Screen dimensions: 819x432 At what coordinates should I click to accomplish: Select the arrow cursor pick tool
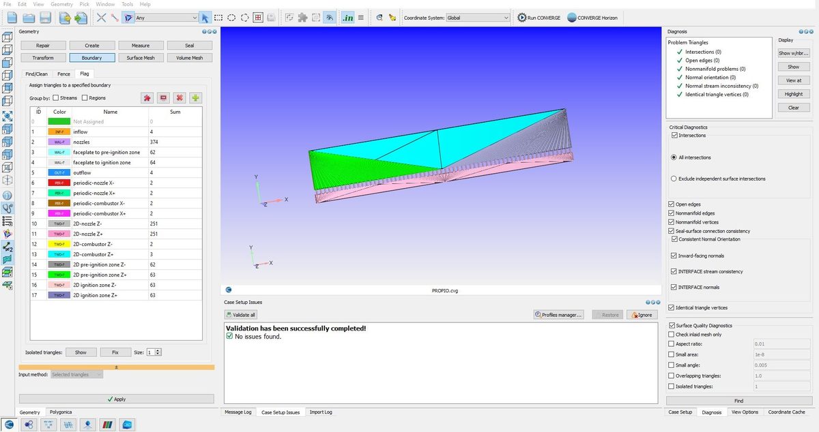(205, 18)
